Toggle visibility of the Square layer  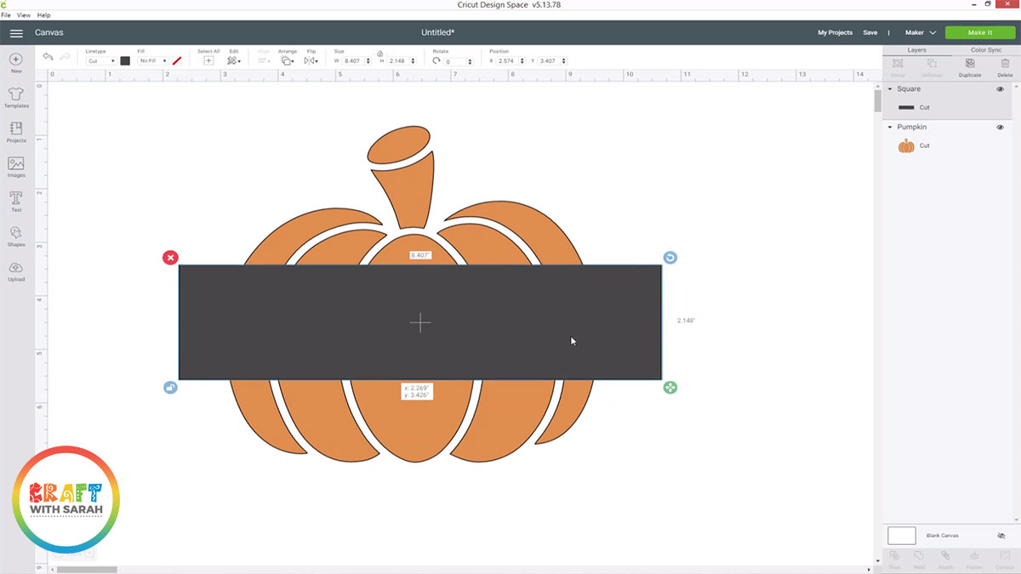click(x=1001, y=88)
